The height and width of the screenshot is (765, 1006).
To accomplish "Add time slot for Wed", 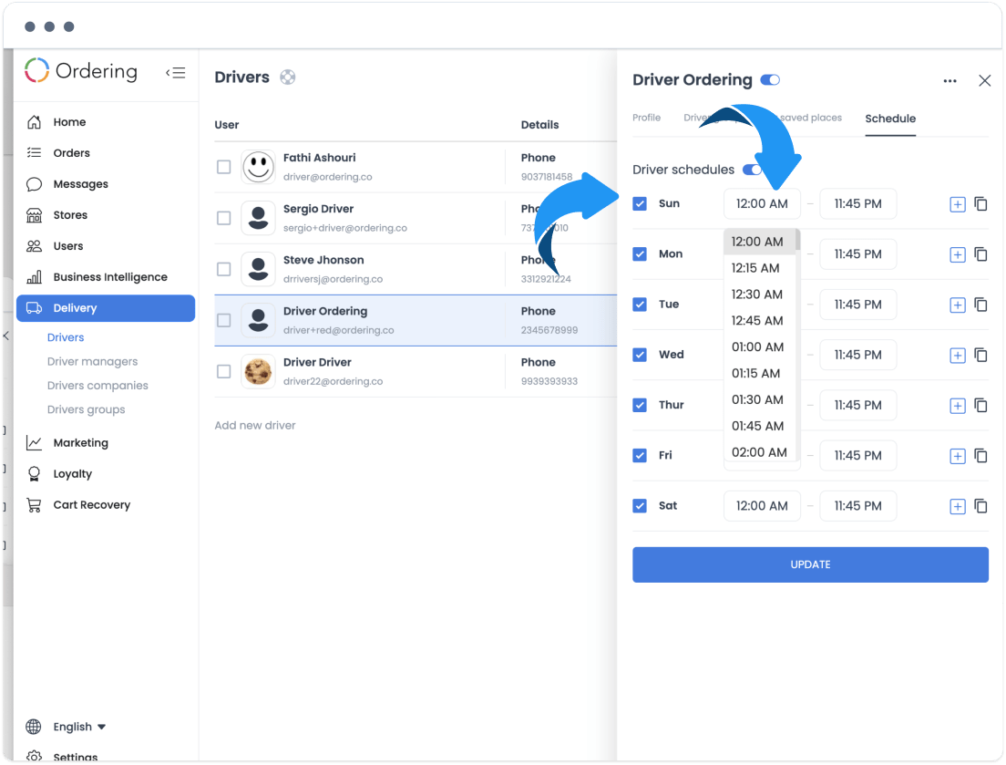I will [957, 356].
